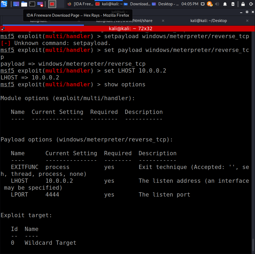The height and width of the screenshot is (254, 255).
Task: Click the 10.0.0.2 value in payload table
Action: pos(59,181)
